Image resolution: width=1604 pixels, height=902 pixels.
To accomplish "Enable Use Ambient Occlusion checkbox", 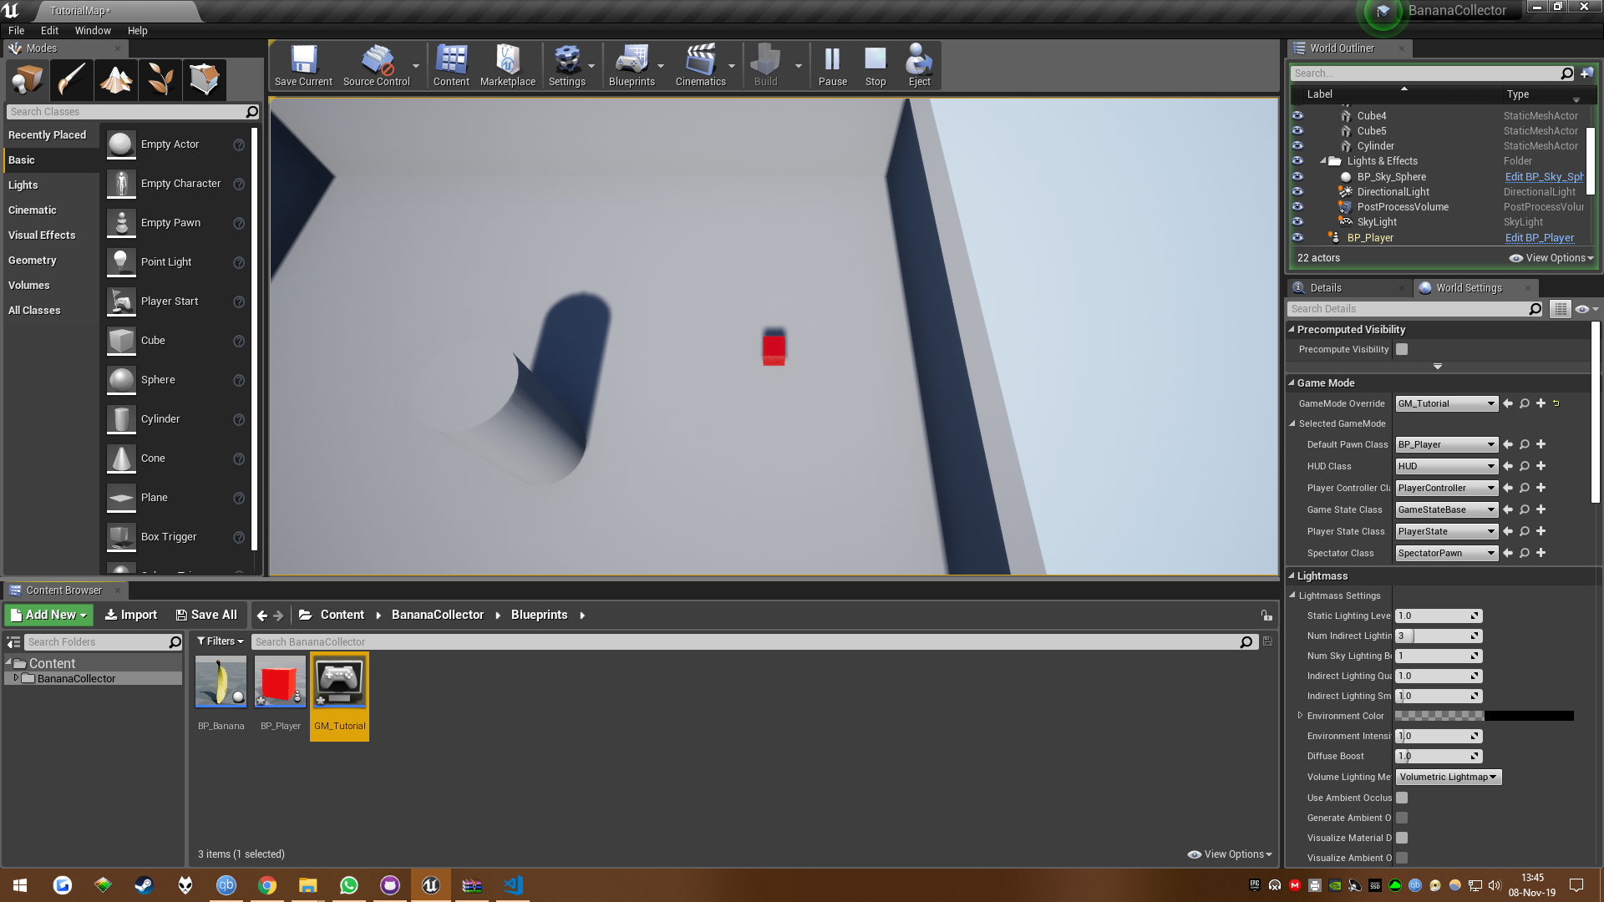I will (x=1402, y=798).
